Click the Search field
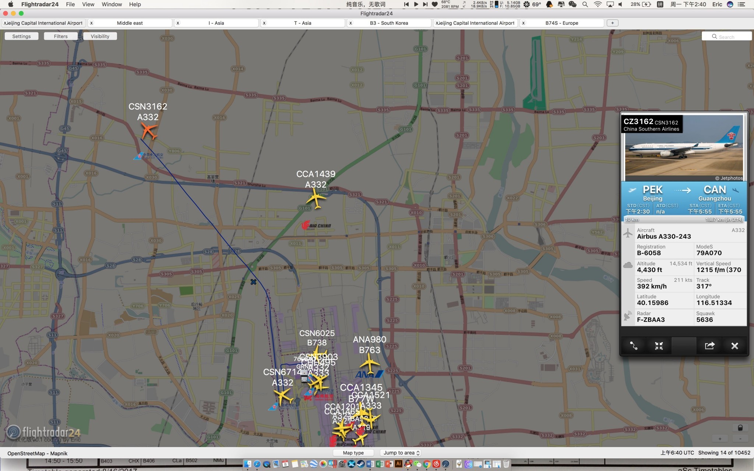Image resolution: width=754 pixels, height=471 pixels. click(726, 36)
